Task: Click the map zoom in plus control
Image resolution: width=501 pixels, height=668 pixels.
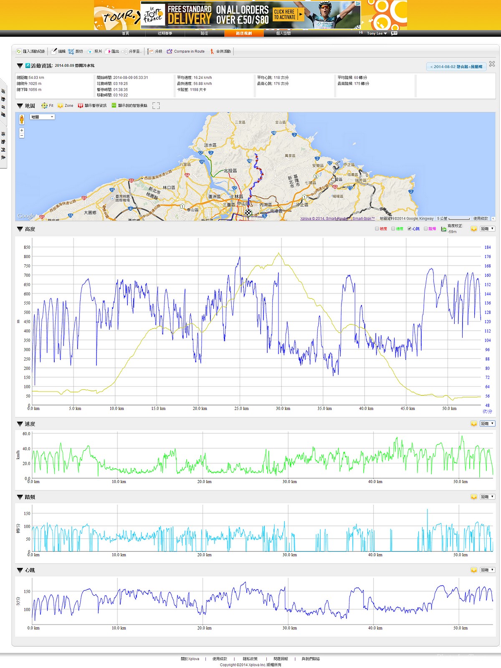Action: 22,131
